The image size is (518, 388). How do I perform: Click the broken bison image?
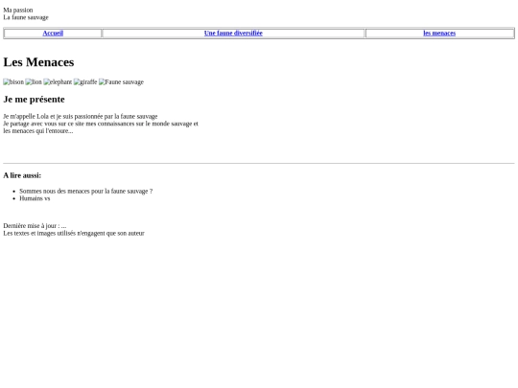click(13, 81)
